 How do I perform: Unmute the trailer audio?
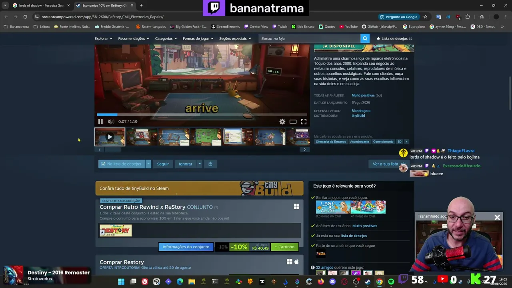(111, 122)
